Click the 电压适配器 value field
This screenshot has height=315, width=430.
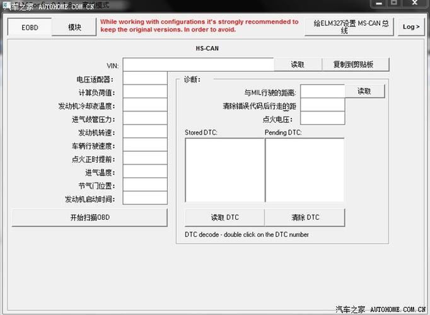click(x=145, y=78)
